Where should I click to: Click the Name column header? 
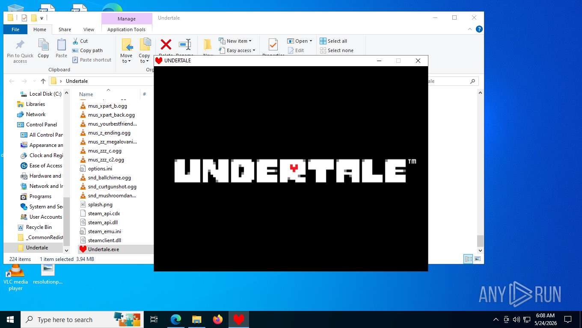[86, 94]
